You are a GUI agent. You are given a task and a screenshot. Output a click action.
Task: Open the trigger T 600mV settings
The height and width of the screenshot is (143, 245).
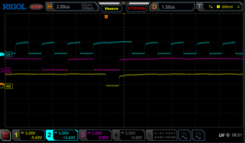click(219, 7)
